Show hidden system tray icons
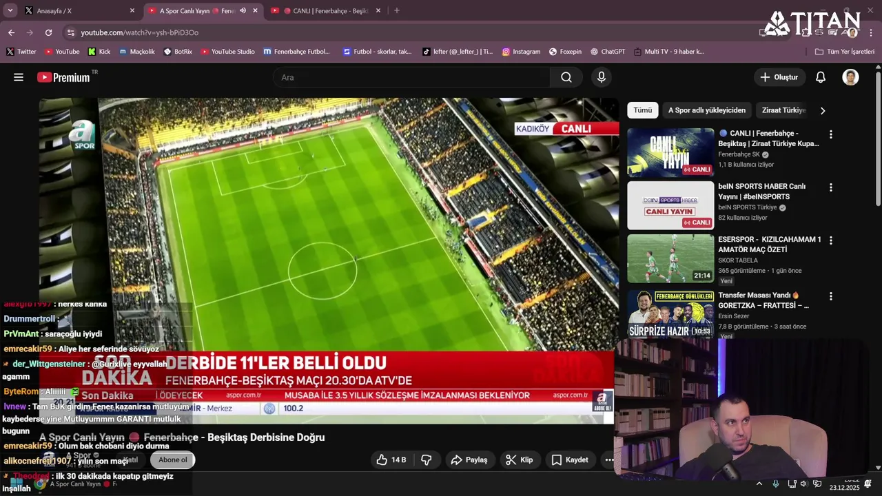882x496 pixels. [x=759, y=484]
